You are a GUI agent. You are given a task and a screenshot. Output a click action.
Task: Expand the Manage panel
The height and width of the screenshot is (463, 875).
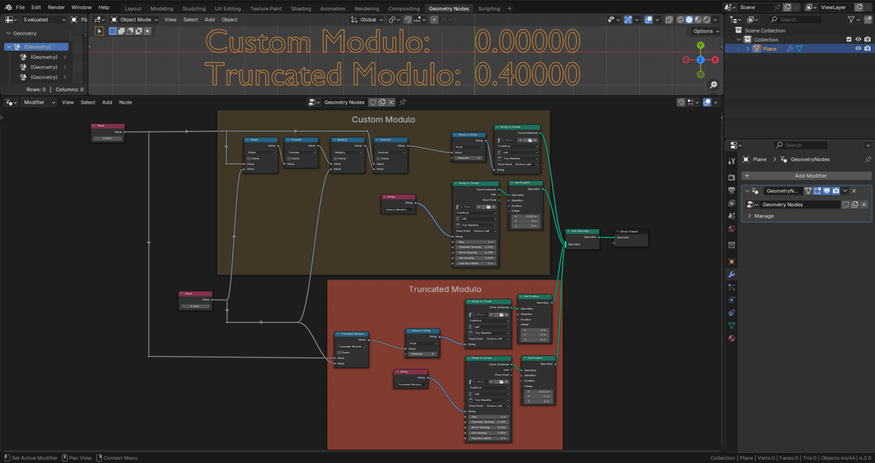click(x=750, y=216)
